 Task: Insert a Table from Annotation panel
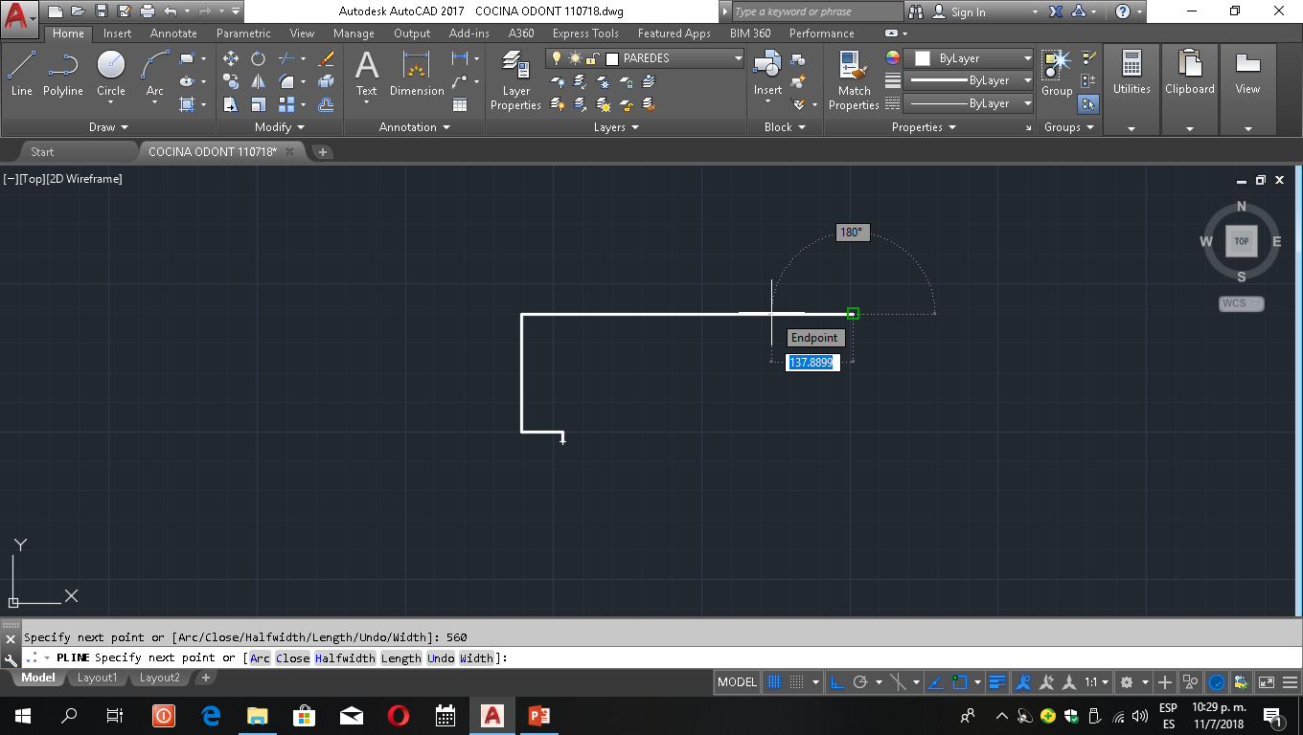click(460, 104)
